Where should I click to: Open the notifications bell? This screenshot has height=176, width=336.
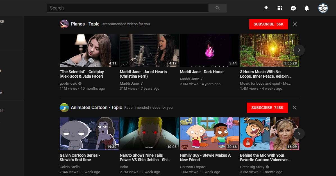(307, 8)
